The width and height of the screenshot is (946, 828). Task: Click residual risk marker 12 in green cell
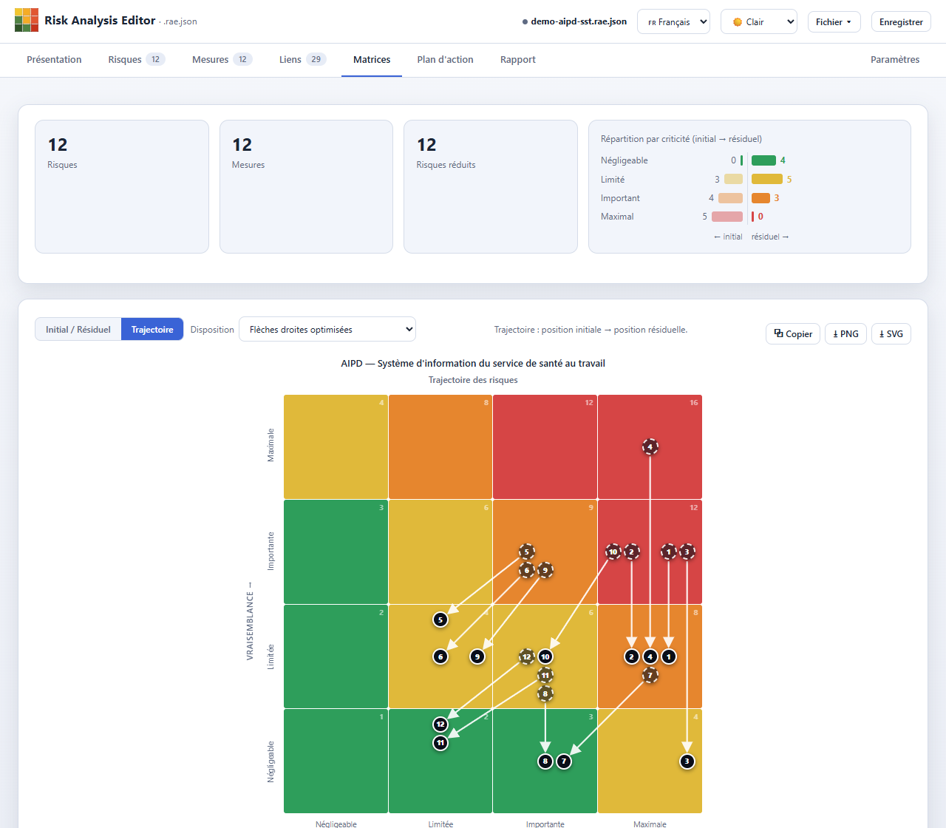point(440,724)
